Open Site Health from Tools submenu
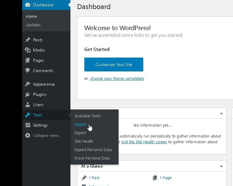This screenshot has width=233, height=186. [x=84, y=141]
